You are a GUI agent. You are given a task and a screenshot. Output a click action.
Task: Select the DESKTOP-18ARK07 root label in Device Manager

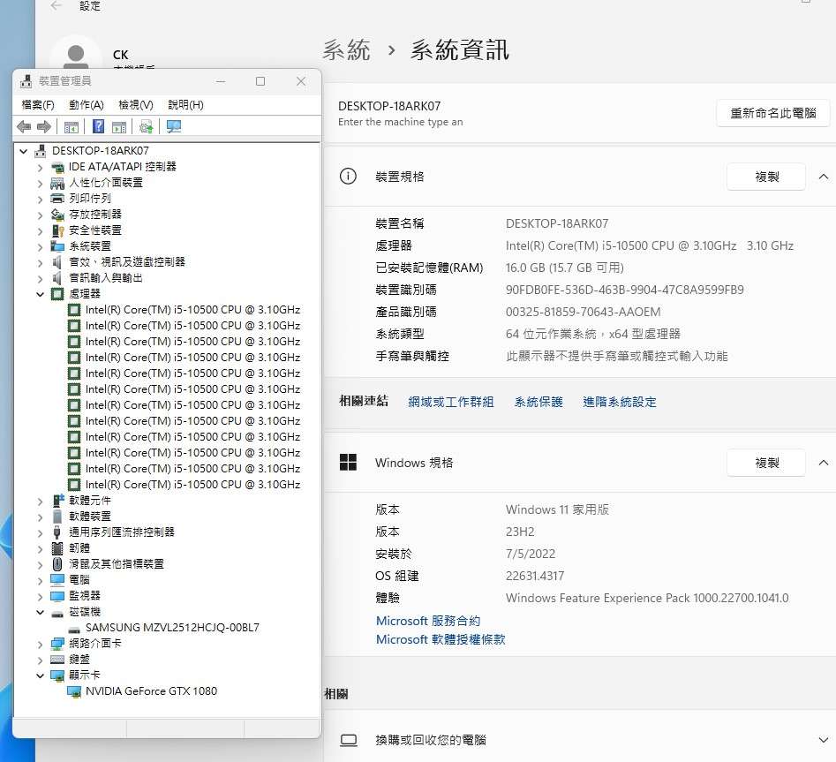point(101,151)
